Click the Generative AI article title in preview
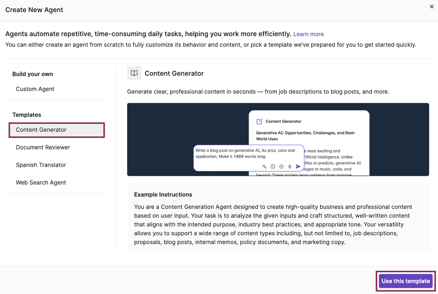 (x=306, y=135)
